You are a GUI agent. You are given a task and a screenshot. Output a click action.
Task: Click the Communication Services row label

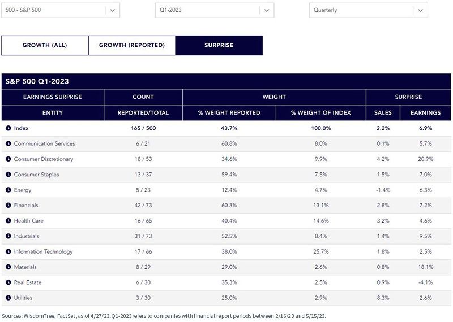click(x=45, y=143)
